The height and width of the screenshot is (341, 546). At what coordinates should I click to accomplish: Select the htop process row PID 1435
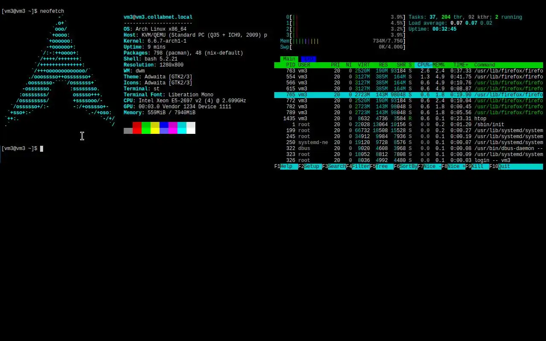tap(409, 118)
